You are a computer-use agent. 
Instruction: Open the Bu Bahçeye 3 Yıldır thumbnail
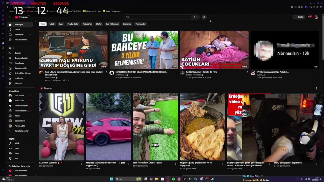pyautogui.click(x=144, y=50)
